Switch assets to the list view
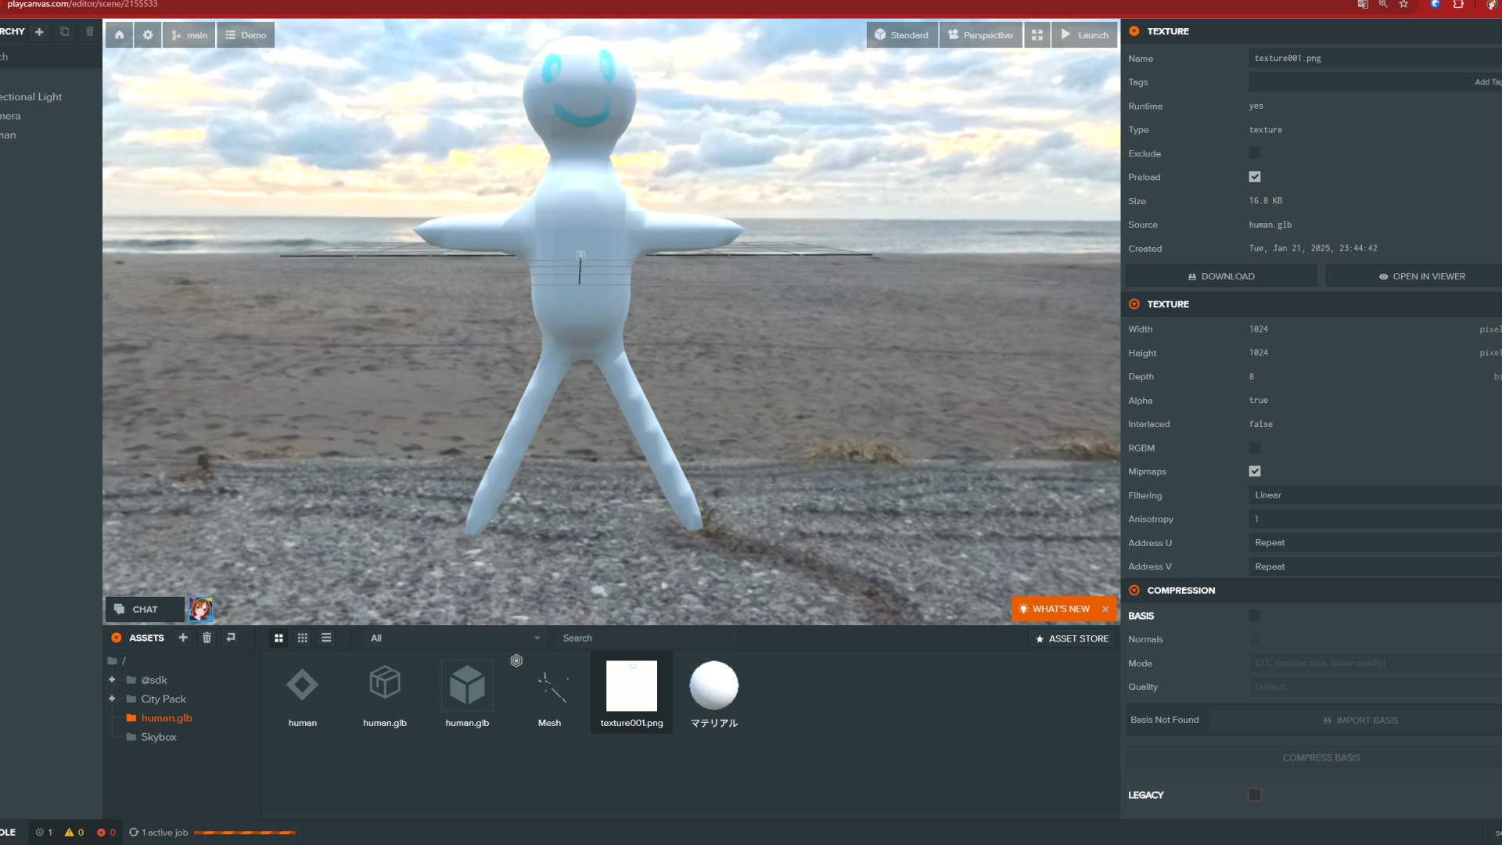The height and width of the screenshot is (845, 1502). (x=326, y=638)
